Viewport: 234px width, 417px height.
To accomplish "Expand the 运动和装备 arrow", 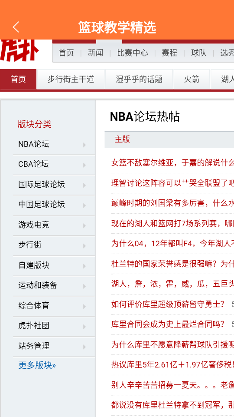I will [x=84, y=286].
